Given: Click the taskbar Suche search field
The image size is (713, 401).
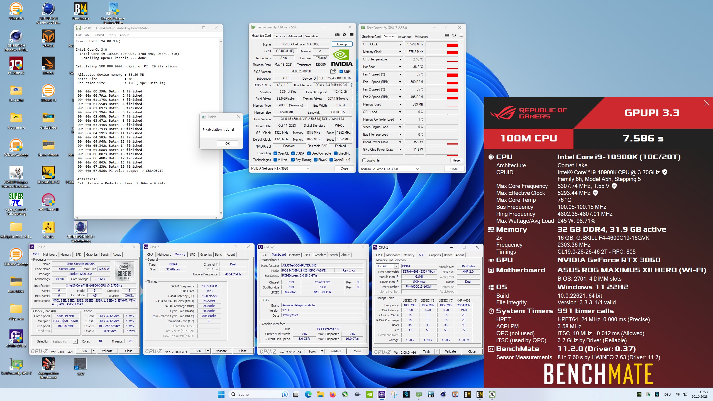Looking at the screenshot, I should [x=259, y=394].
